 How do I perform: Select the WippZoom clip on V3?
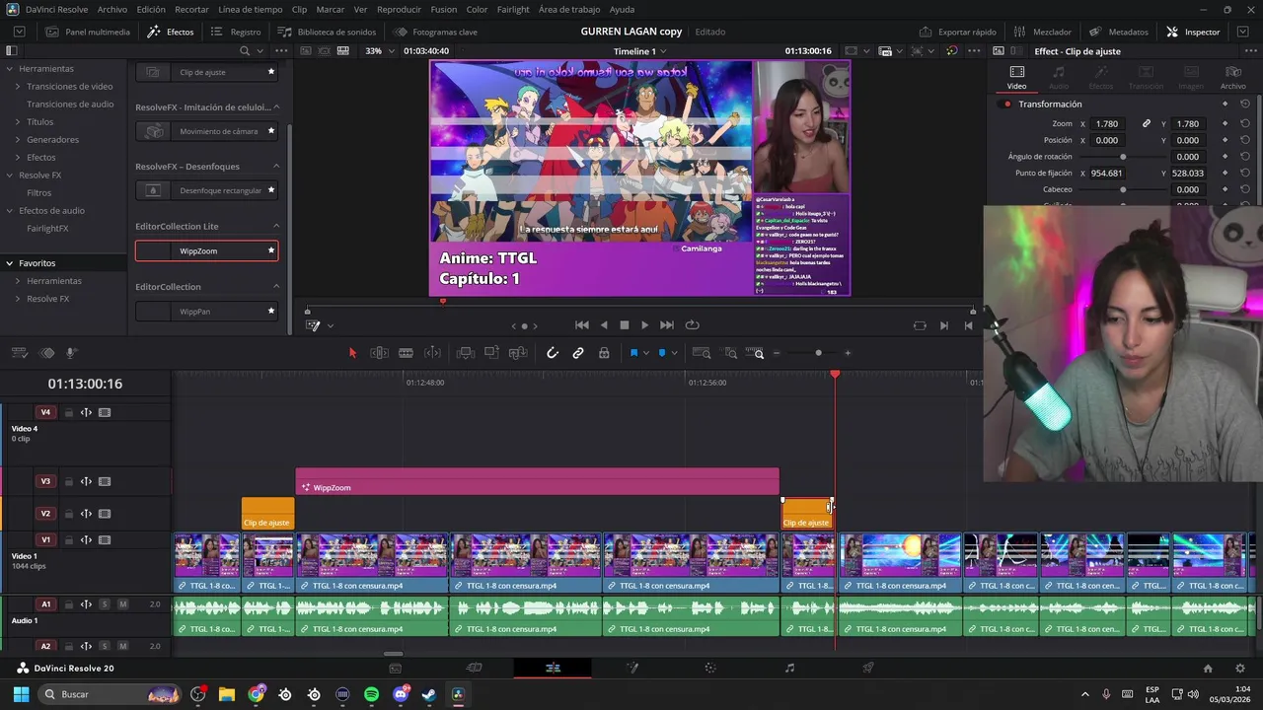[538, 481]
